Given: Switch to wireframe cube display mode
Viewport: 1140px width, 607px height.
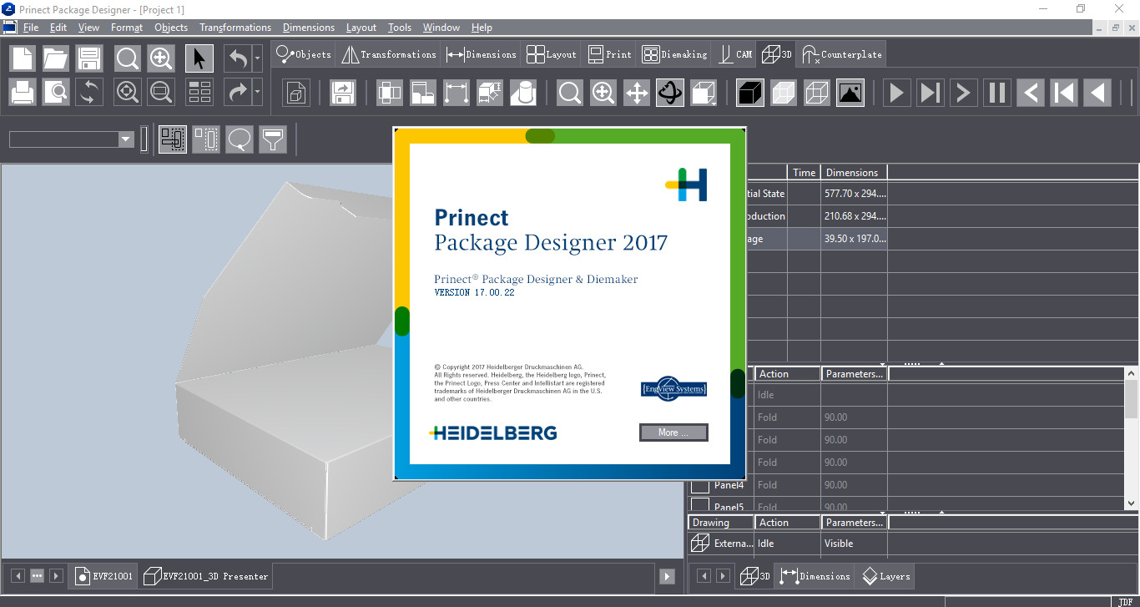Looking at the screenshot, I should [816, 92].
